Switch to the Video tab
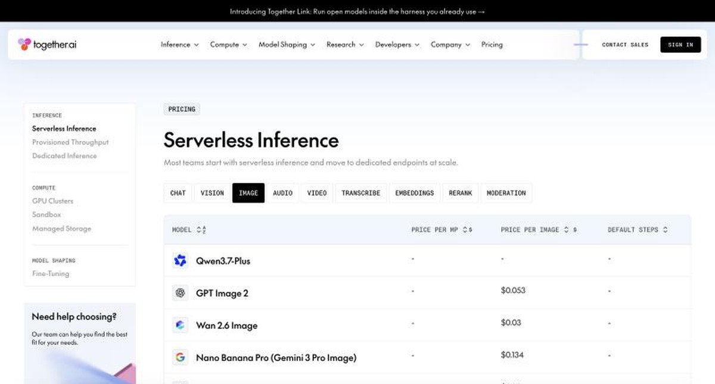This screenshot has height=384, width=715. [317, 193]
